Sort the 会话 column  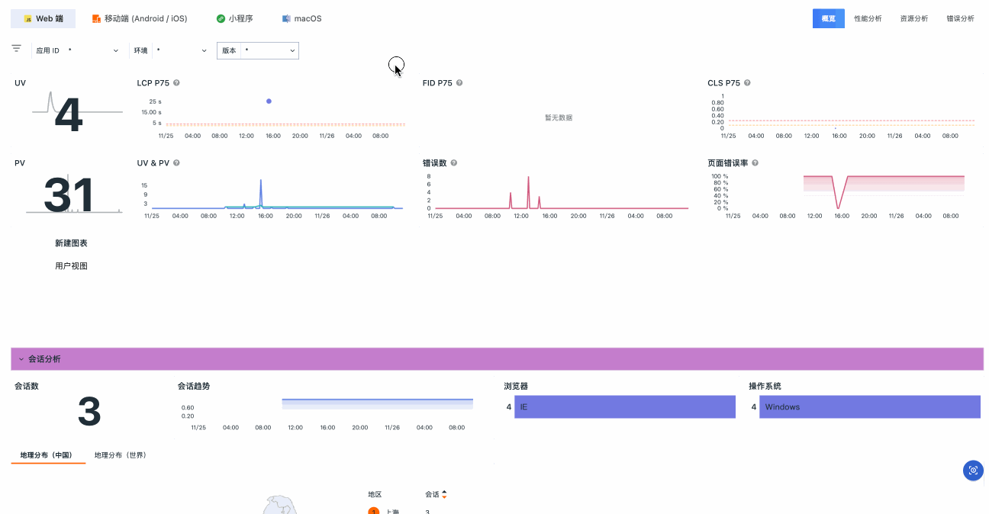tap(444, 494)
